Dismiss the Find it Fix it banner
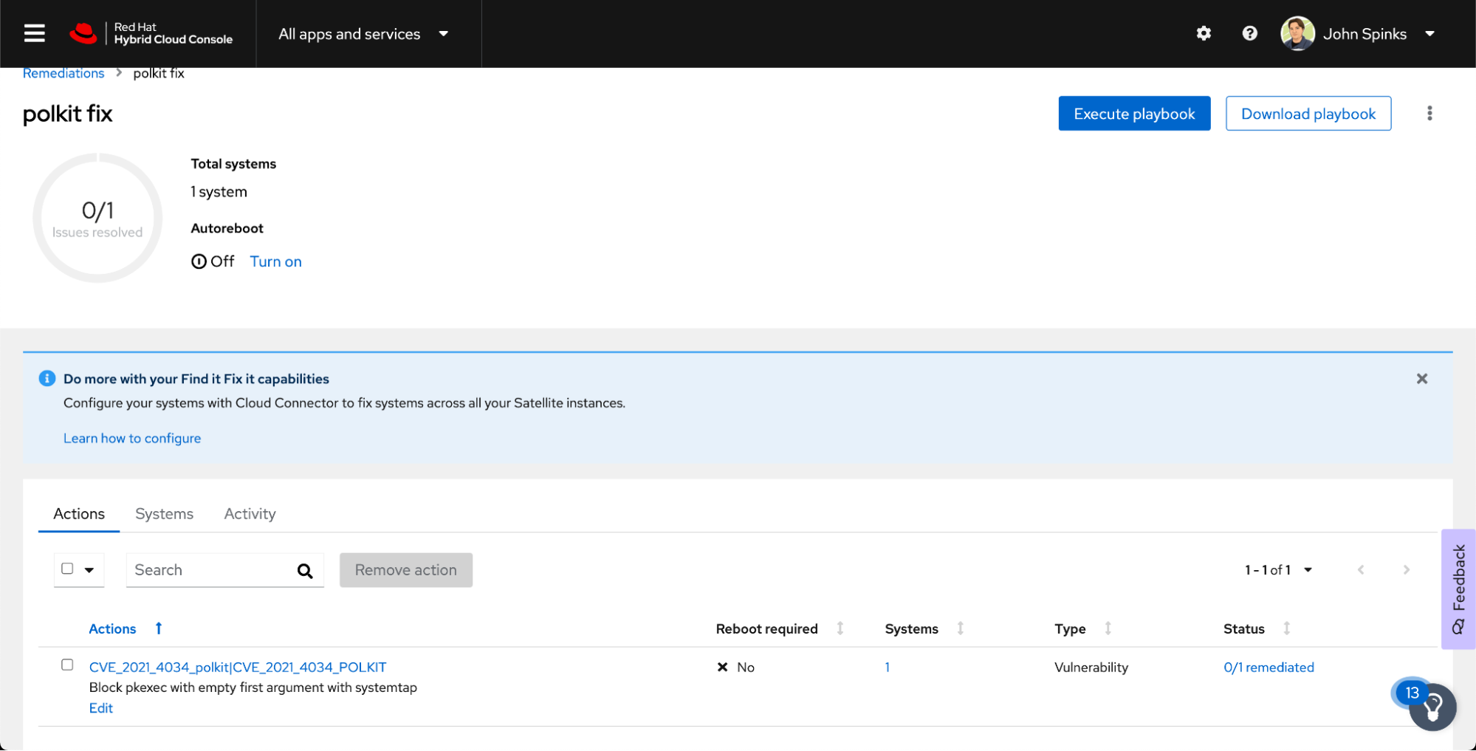This screenshot has height=751, width=1476. (1421, 379)
